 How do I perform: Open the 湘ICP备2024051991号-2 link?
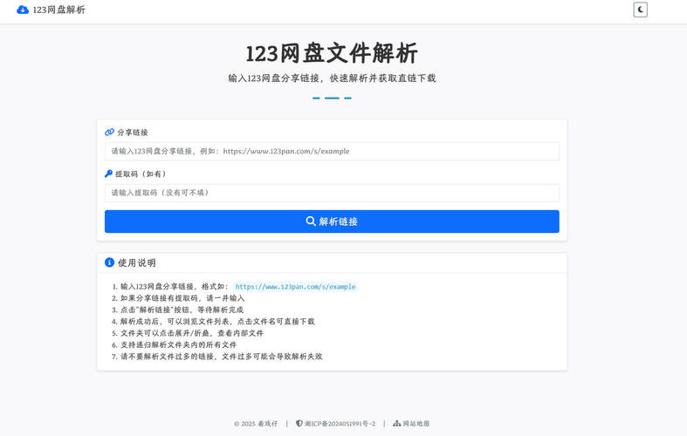tap(340, 424)
